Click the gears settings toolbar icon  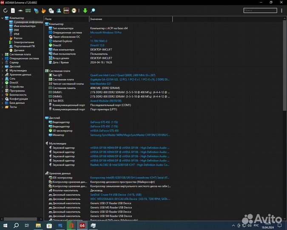coord(51,11)
